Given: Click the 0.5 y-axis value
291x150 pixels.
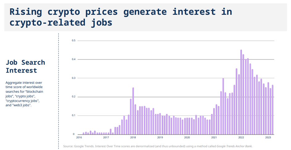Looking at the screenshot, I should [x=74, y=40].
